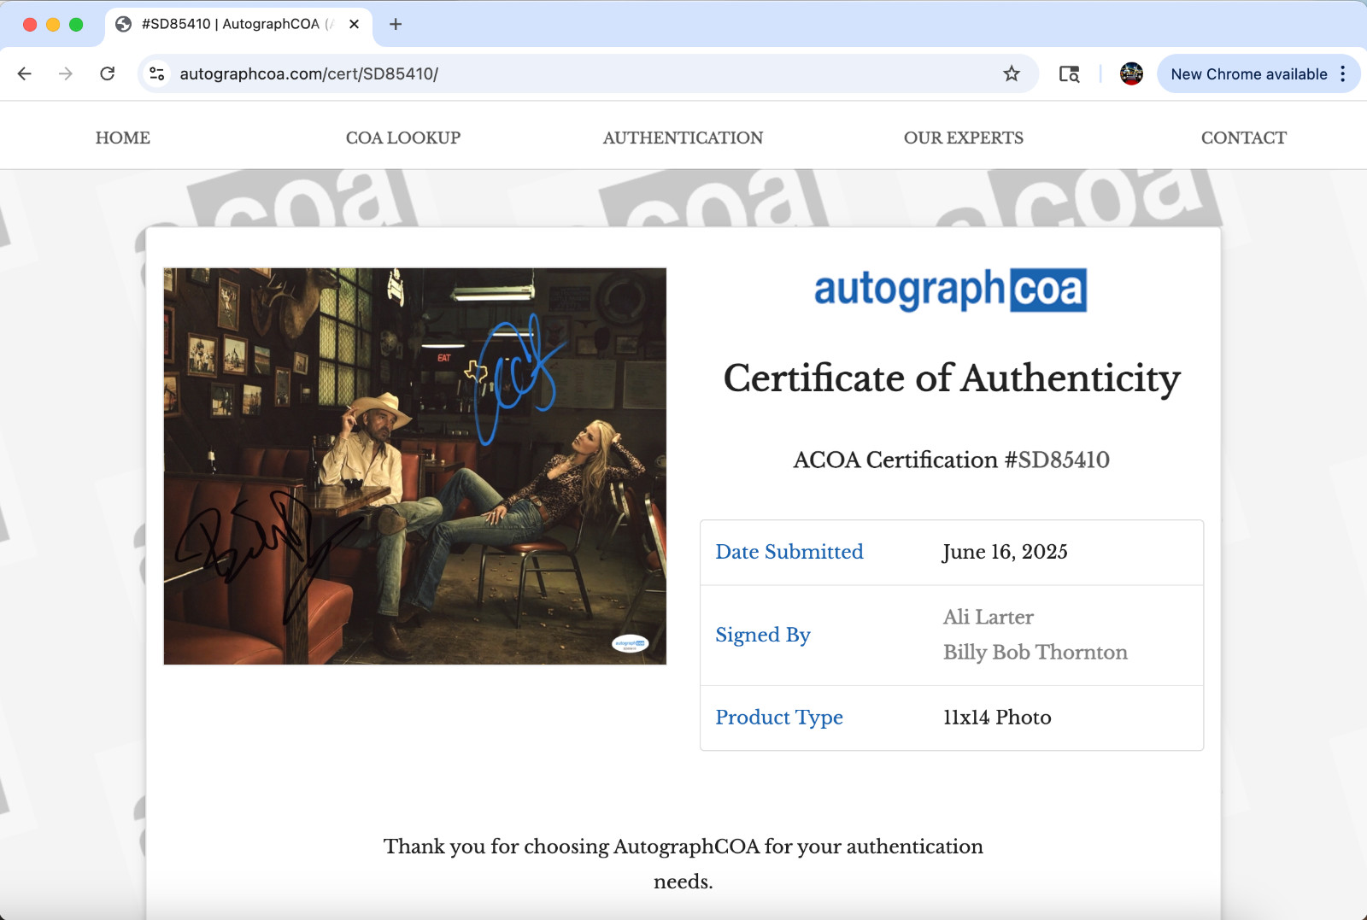1367x920 pixels.
Task: Click the browser forward arrow
Action: [66, 73]
